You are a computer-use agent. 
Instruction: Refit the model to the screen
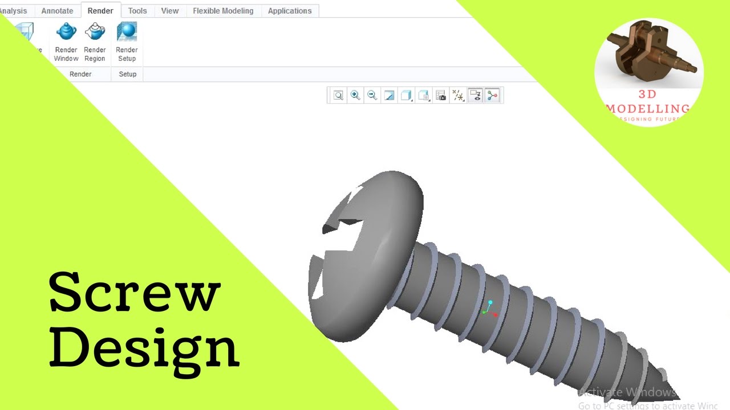[338, 96]
